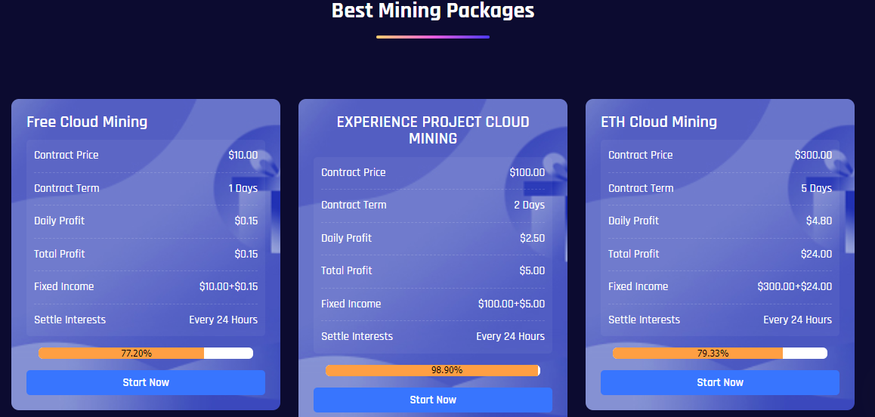Click the $10.00 contract price value
875x417 pixels.
(x=243, y=155)
